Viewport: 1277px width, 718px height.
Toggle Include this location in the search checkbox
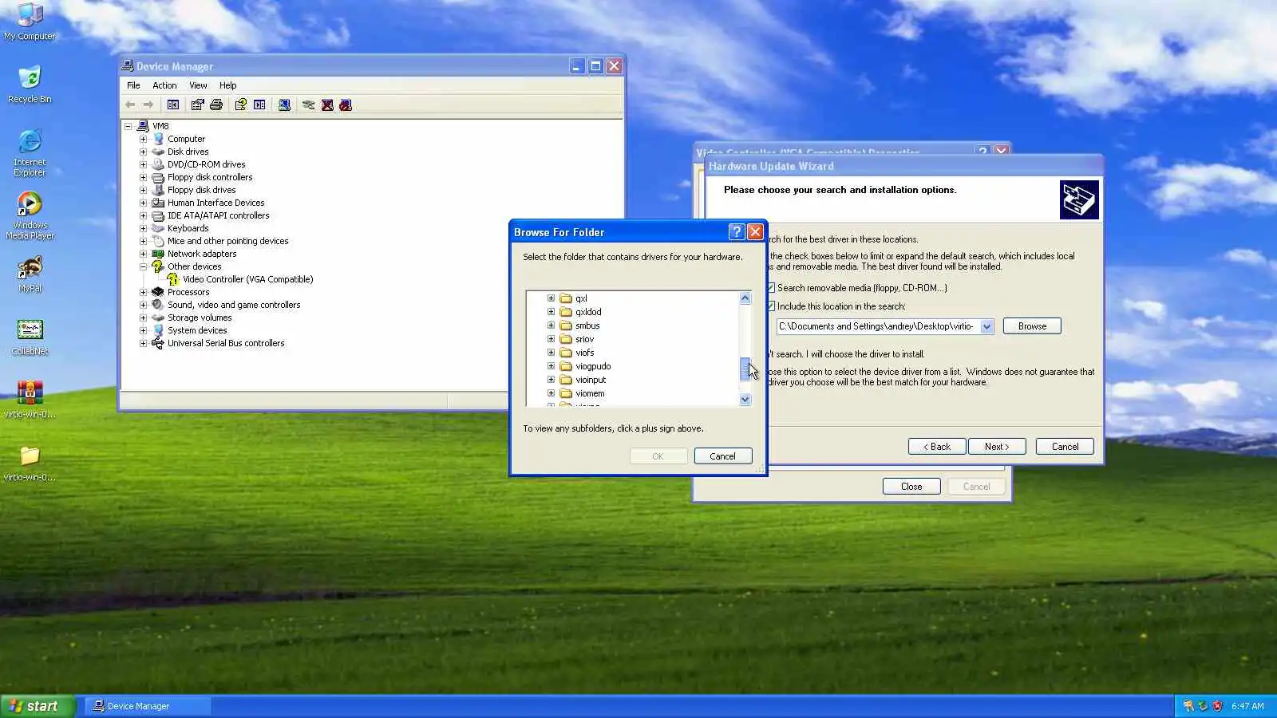pyautogui.click(x=771, y=306)
